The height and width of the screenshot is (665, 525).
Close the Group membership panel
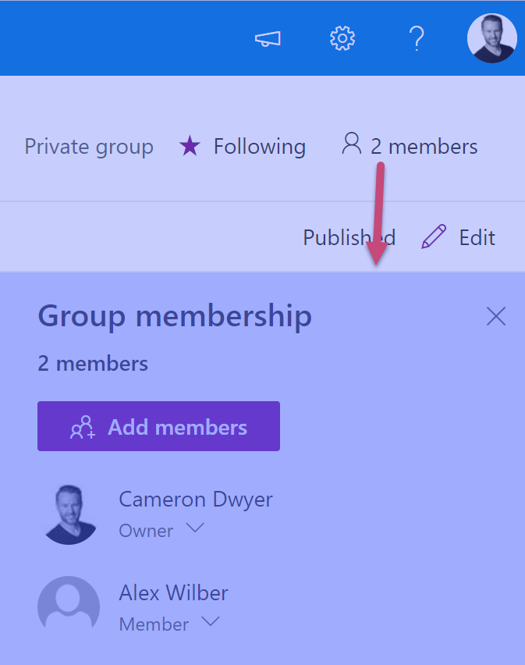tap(496, 316)
